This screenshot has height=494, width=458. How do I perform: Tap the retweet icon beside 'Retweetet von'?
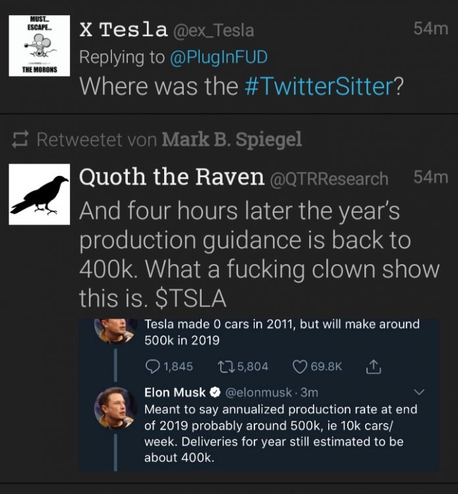(x=22, y=140)
